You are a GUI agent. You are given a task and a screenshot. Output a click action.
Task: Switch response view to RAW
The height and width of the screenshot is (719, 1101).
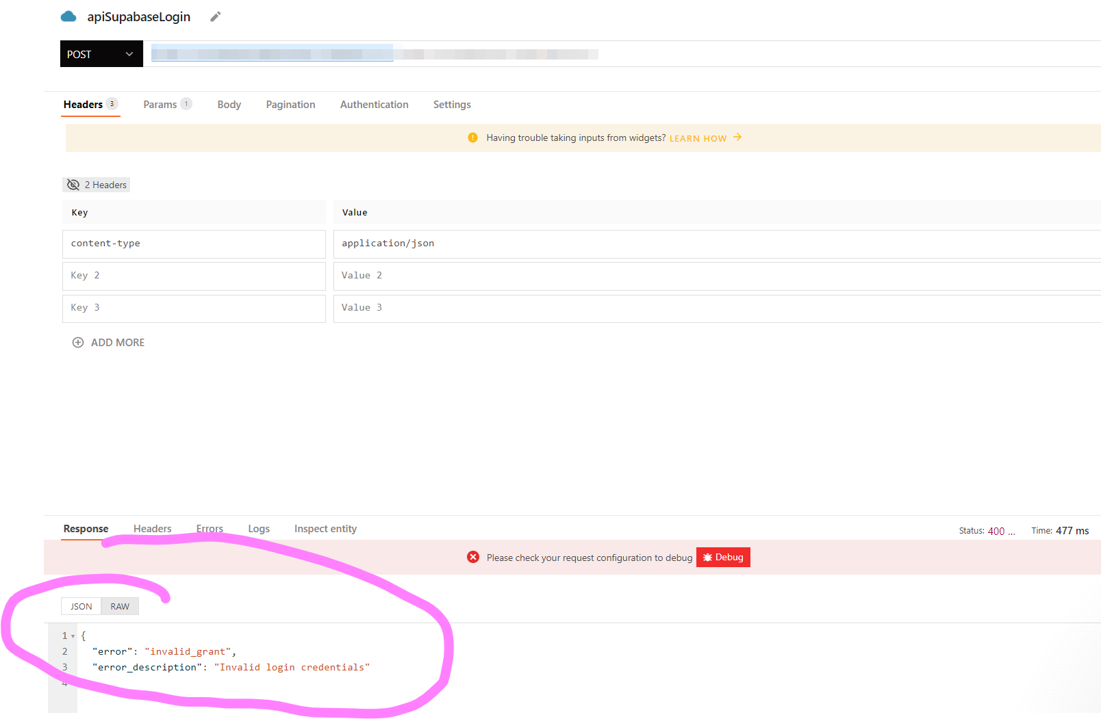[119, 606]
